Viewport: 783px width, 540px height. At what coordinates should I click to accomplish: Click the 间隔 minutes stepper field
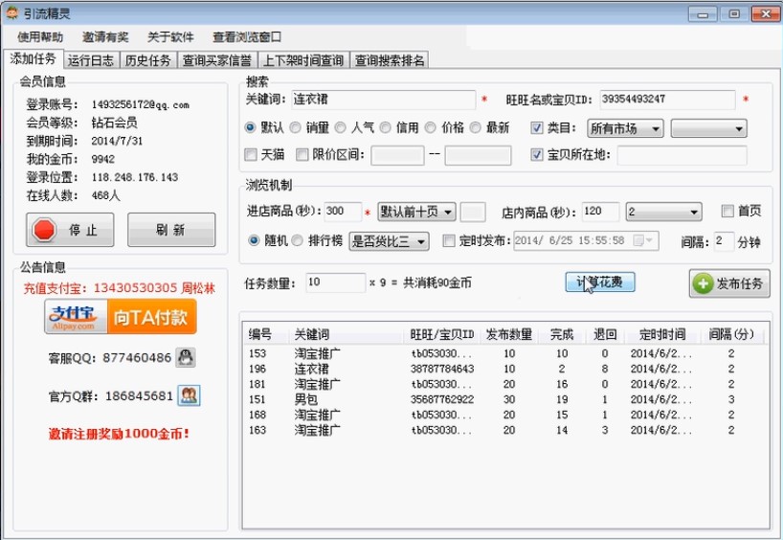point(723,241)
